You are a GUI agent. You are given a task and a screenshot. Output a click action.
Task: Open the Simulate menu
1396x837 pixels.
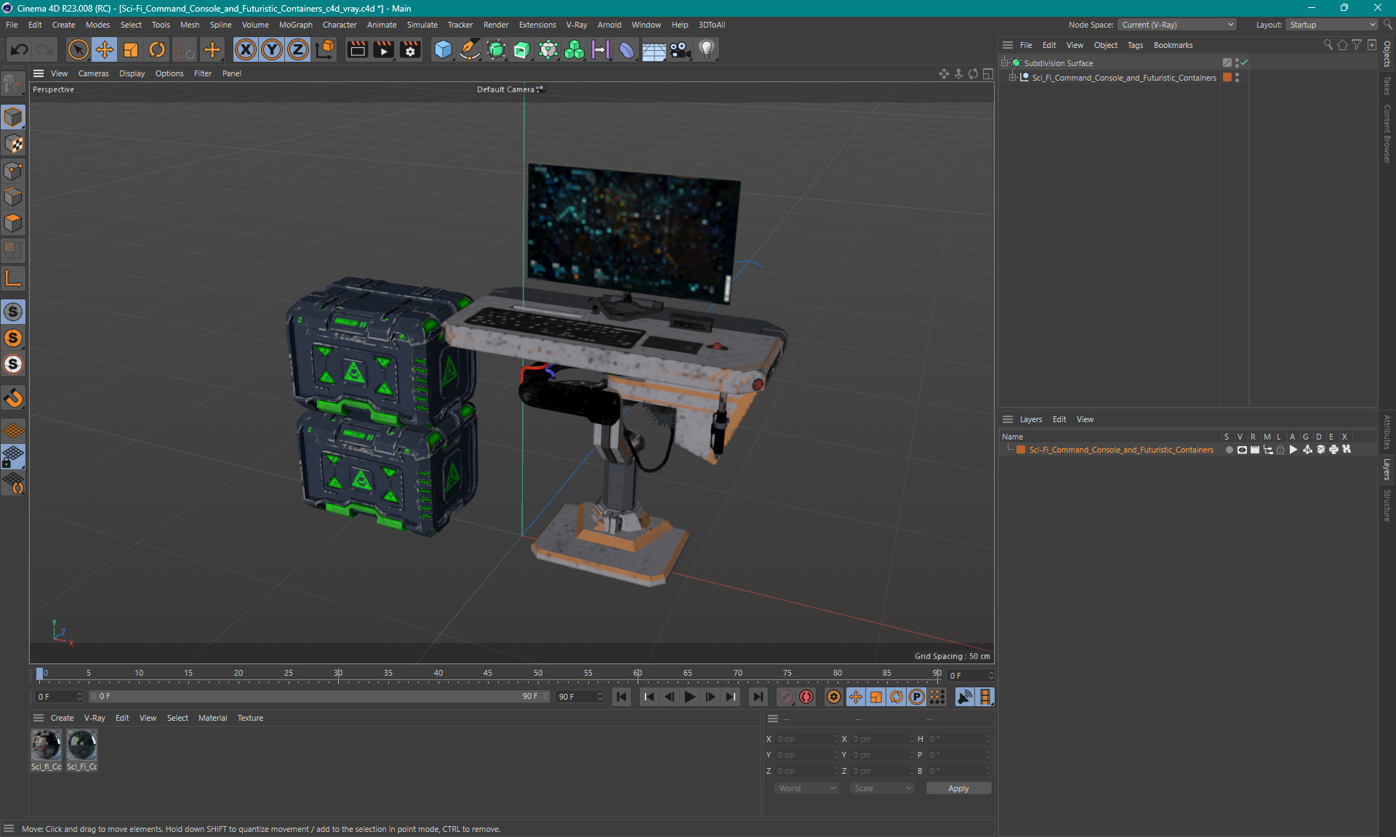point(422,25)
